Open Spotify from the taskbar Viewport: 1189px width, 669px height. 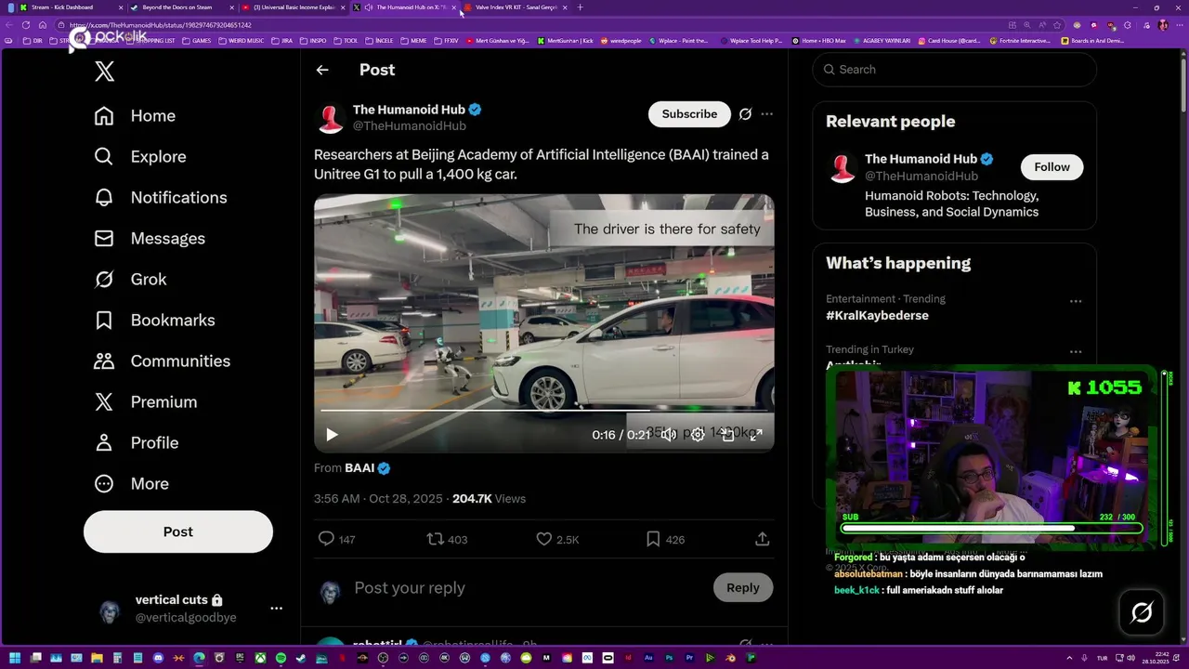coord(281,658)
